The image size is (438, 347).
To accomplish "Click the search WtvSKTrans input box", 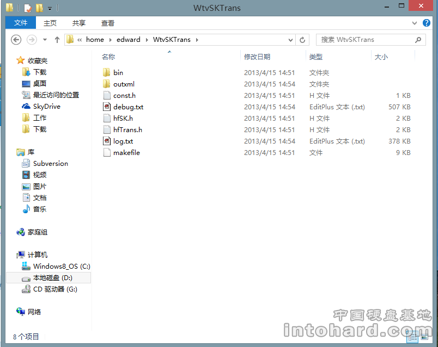I will tap(370, 40).
